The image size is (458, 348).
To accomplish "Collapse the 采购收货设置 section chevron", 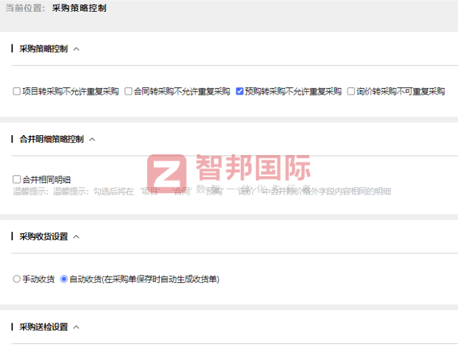I will (77, 236).
